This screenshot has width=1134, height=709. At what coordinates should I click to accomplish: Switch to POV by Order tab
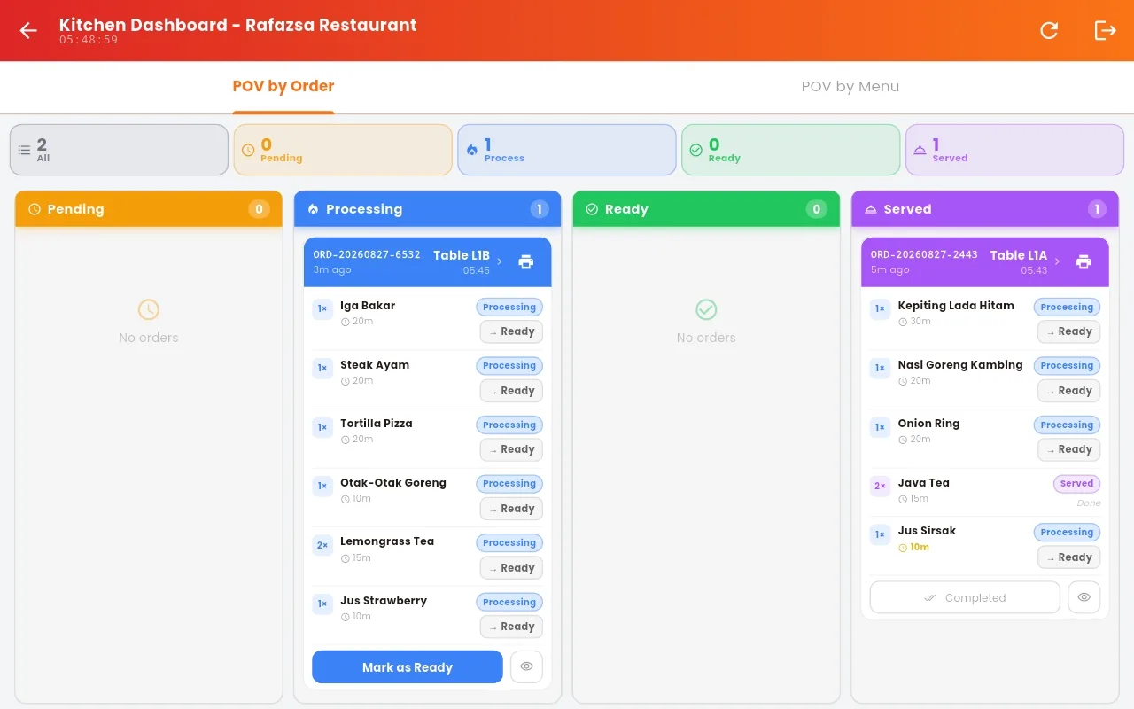pos(283,87)
